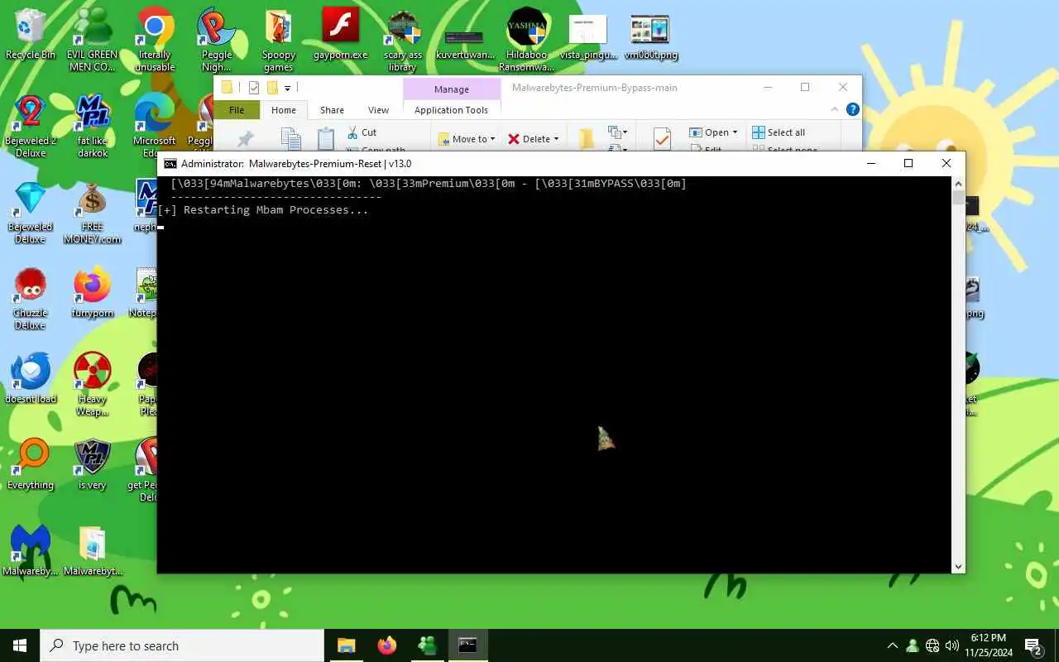Collapse the Explorer ribbon with chevron

836,109
